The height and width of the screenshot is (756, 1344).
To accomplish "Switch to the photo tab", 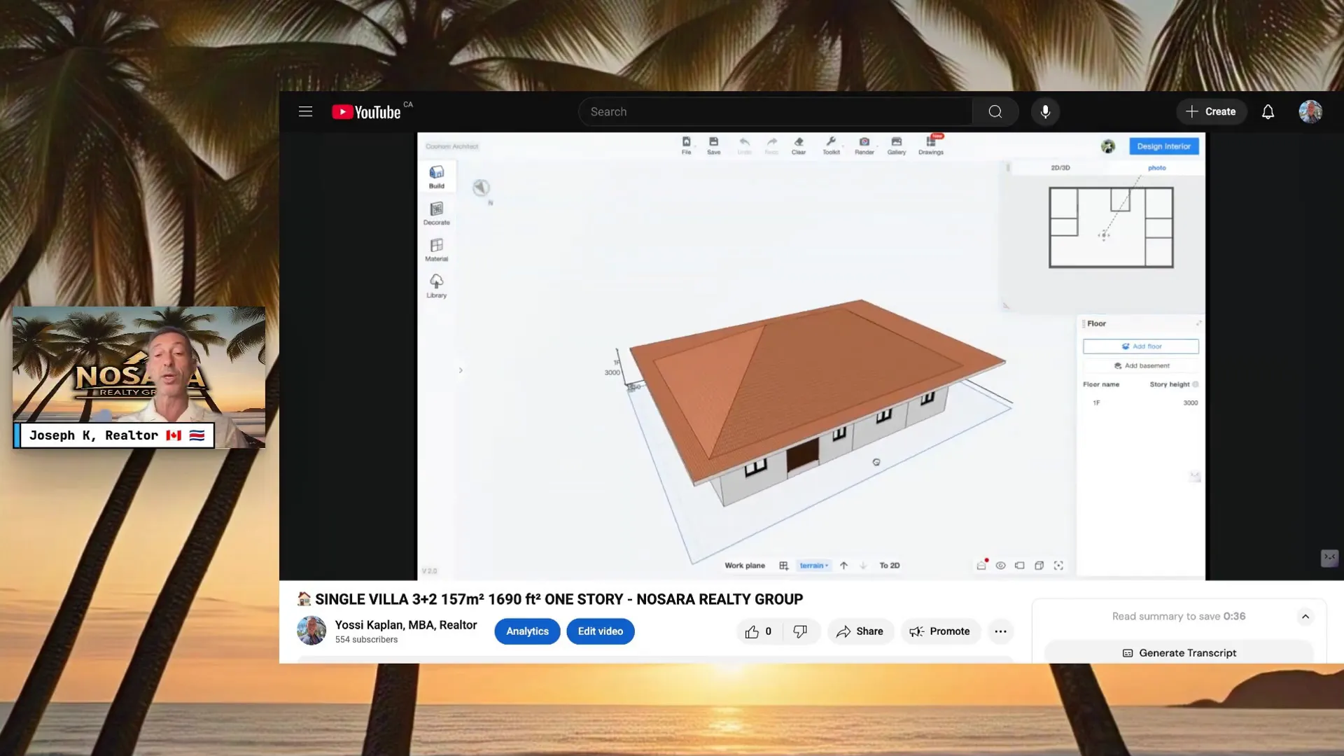I will 1157,168.
